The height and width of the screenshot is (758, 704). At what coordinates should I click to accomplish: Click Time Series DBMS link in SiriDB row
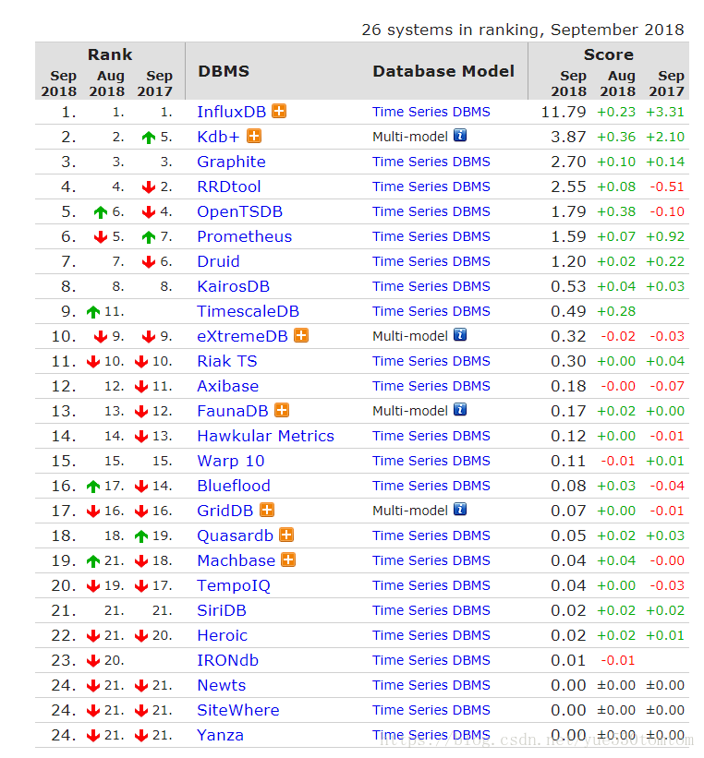coord(431,610)
